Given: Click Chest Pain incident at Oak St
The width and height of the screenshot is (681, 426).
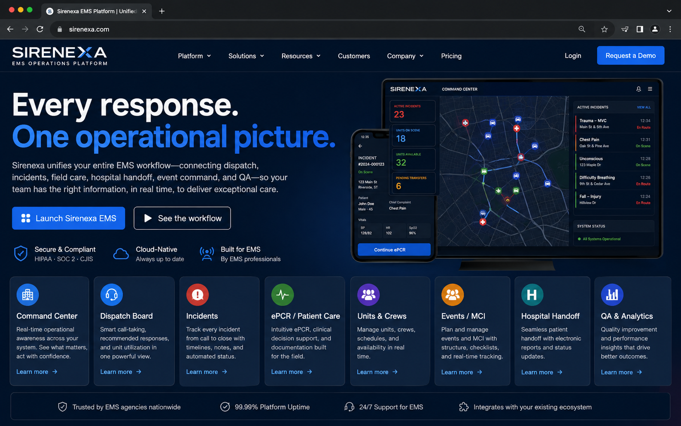Looking at the screenshot, I should coord(614,143).
